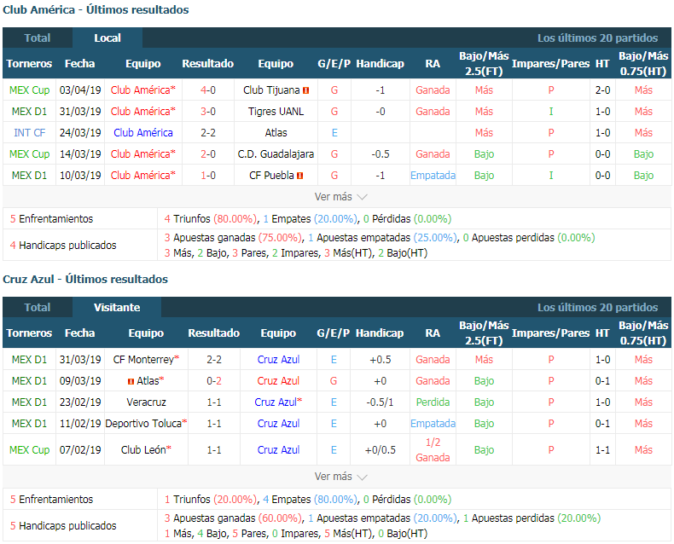The image size is (674, 544).
Task: Click the 0-2 result at Atlas
Action: pos(214,380)
